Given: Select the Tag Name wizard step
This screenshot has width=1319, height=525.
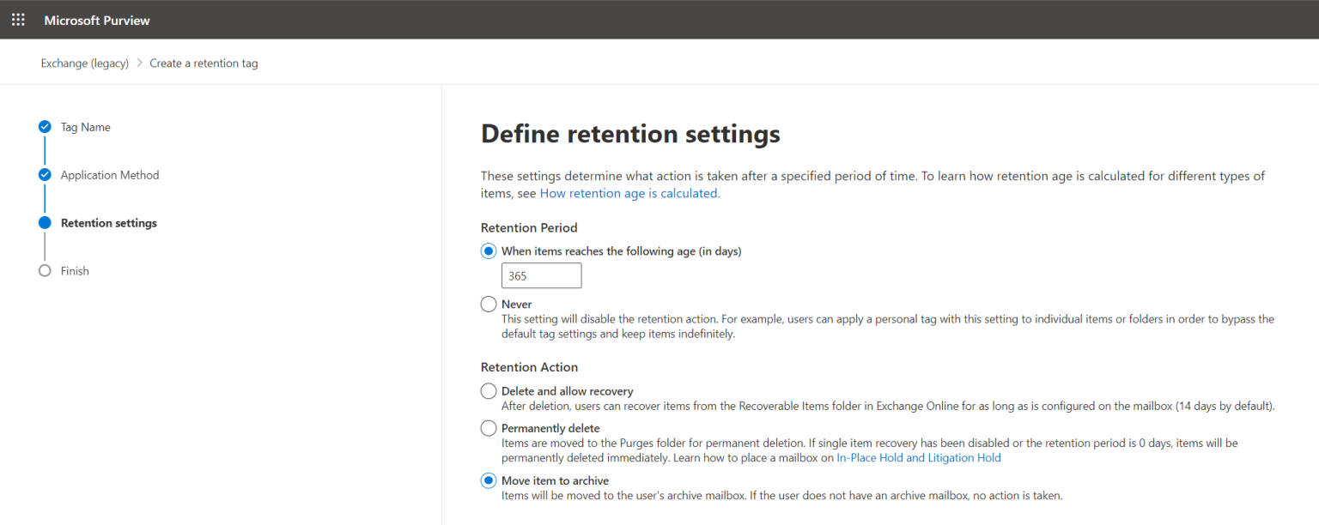Looking at the screenshot, I should point(85,126).
